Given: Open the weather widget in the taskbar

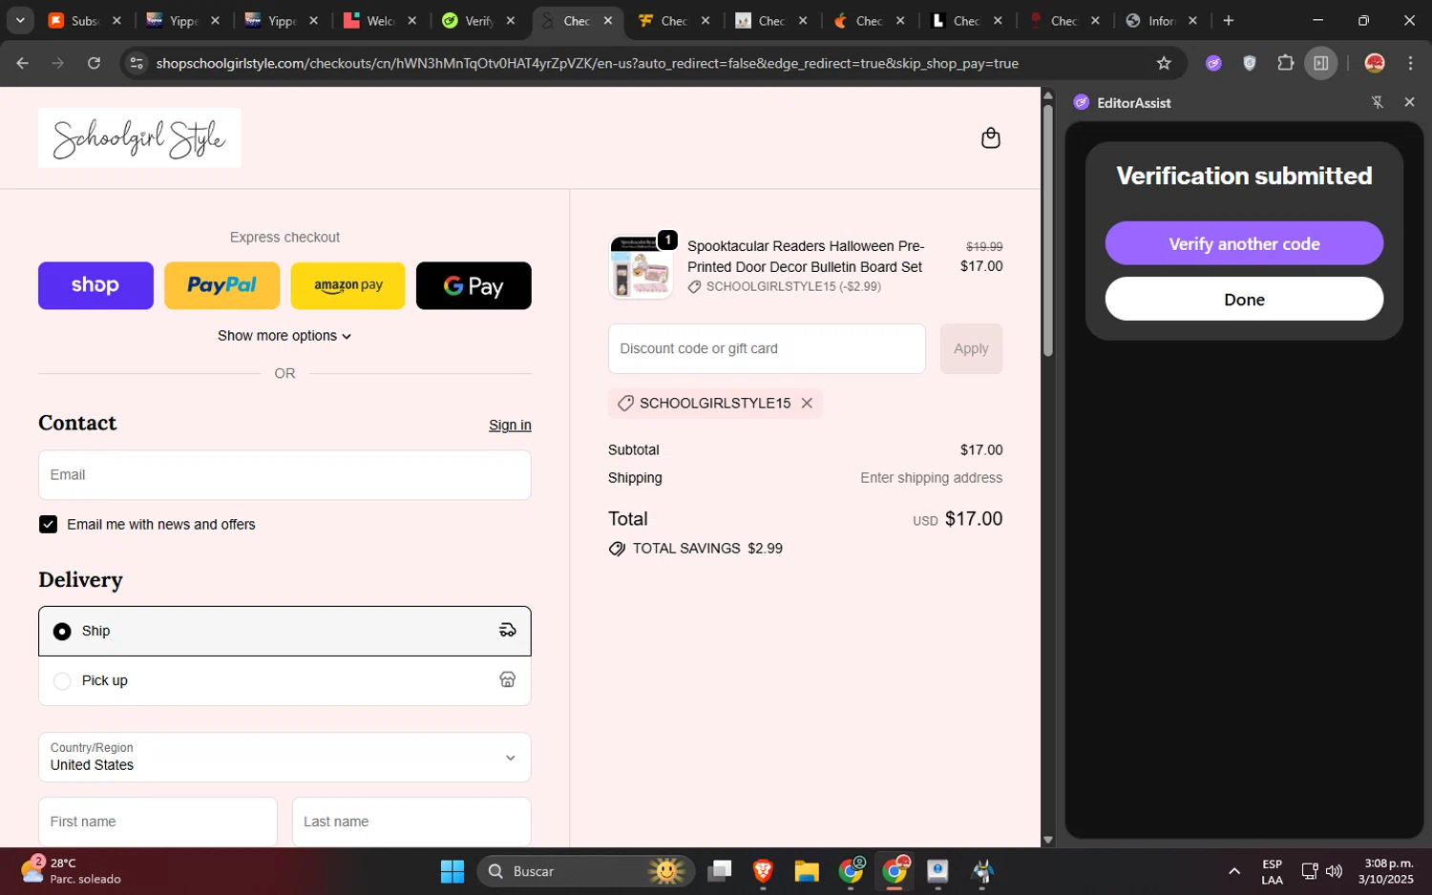Looking at the screenshot, I should (72, 870).
